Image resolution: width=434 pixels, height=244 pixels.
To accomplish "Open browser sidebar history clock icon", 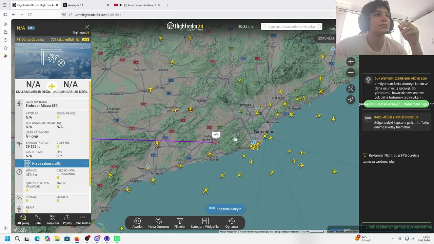I will pyautogui.click(x=5, y=40).
